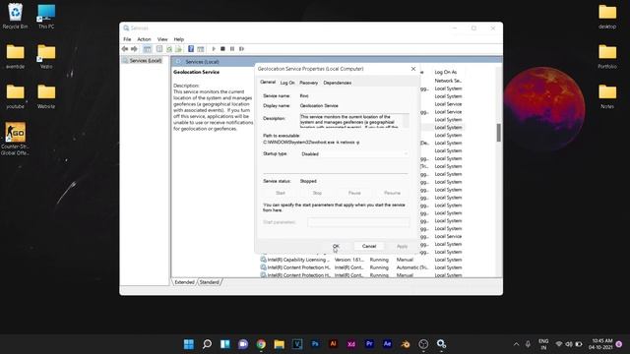Open the taskbar clock and date
The image size is (630, 354).
pos(600,344)
